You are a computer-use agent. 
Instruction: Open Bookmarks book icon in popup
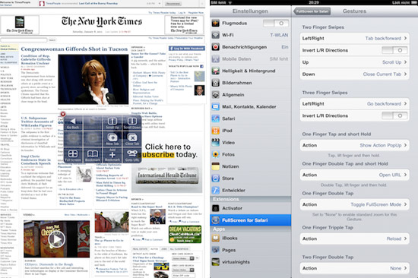coord(93,156)
